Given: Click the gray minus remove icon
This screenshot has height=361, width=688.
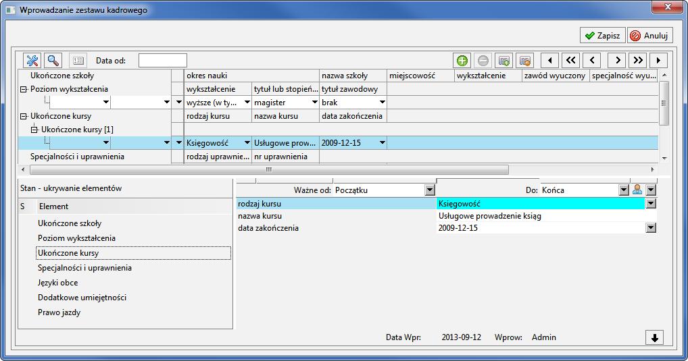Looking at the screenshot, I should (x=483, y=61).
